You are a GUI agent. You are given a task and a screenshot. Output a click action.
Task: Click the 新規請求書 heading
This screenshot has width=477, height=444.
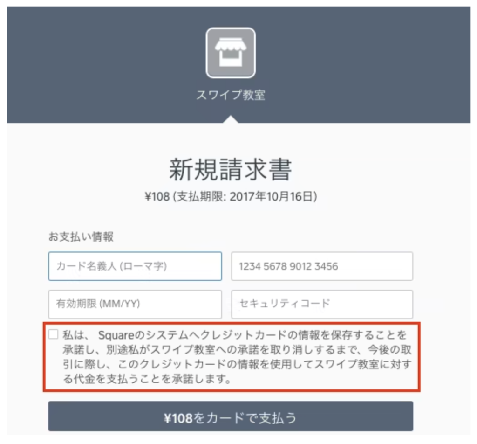[231, 170]
